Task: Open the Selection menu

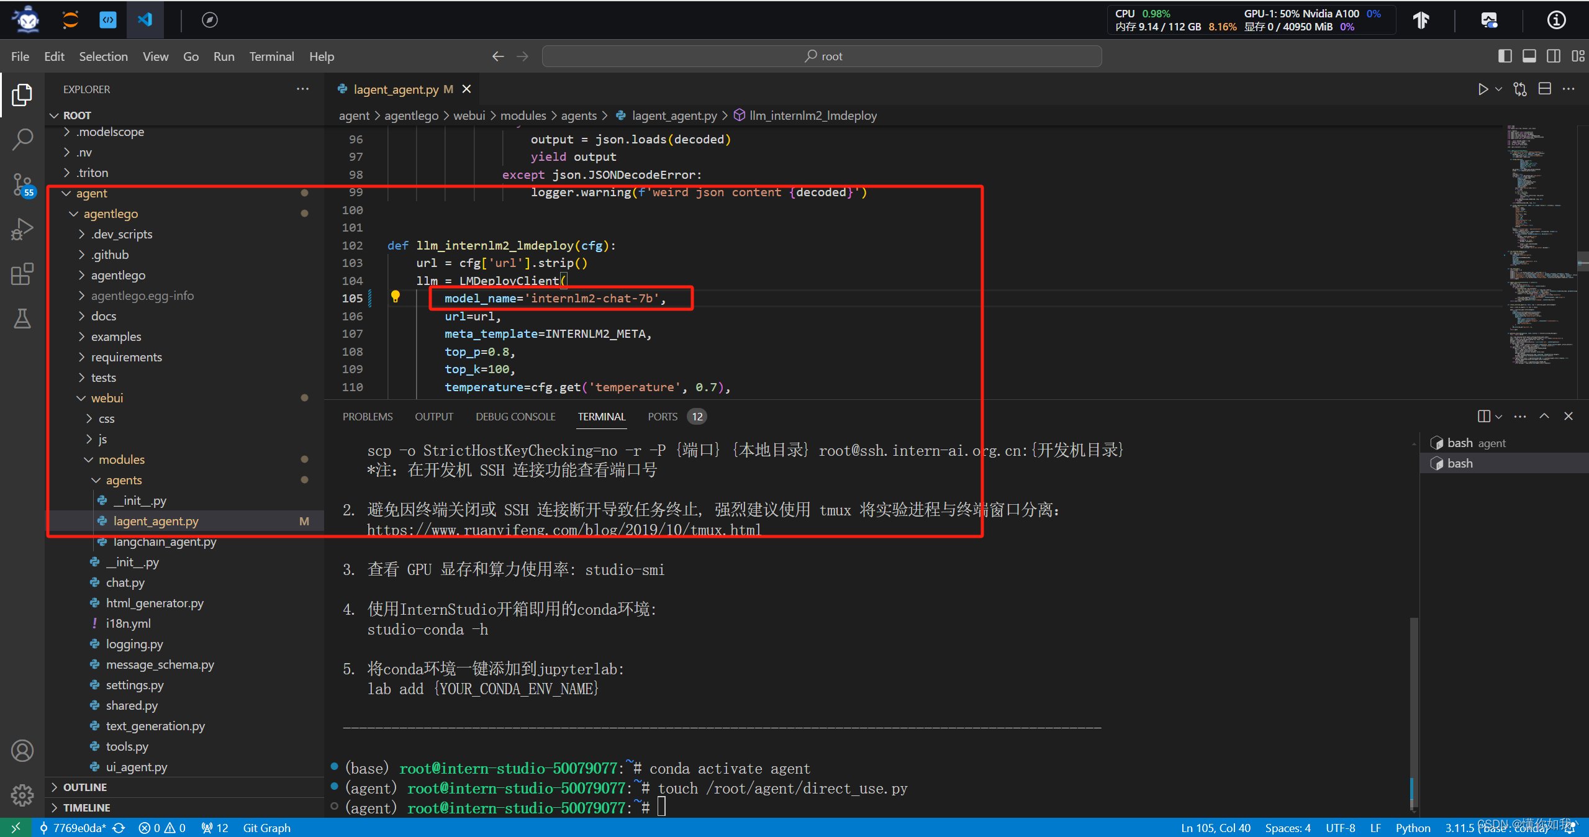Action: click(103, 57)
